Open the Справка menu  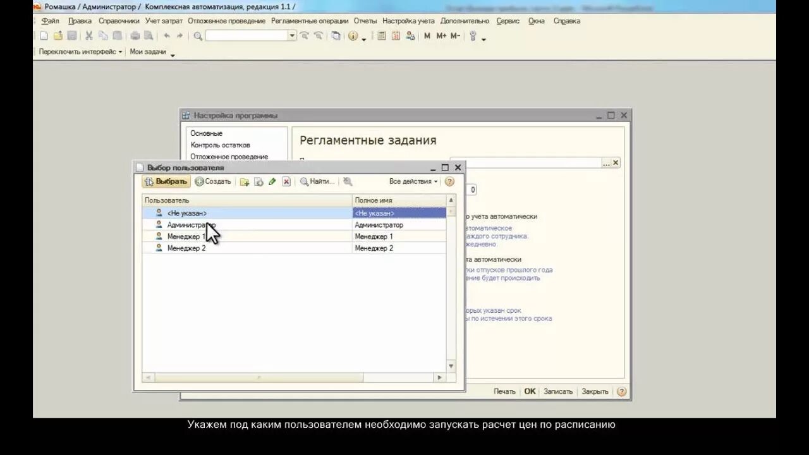[567, 21]
